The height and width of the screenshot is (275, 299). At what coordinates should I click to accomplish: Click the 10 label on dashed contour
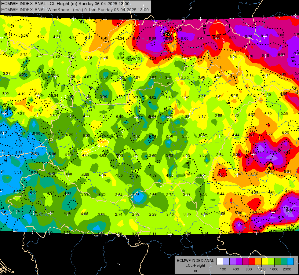pyautogui.click(x=205, y=27)
